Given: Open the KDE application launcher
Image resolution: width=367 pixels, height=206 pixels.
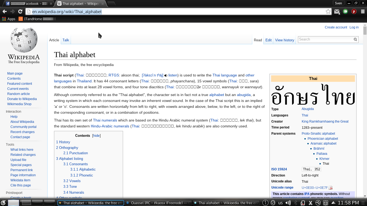Looking at the screenshot, I should [3, 203].
